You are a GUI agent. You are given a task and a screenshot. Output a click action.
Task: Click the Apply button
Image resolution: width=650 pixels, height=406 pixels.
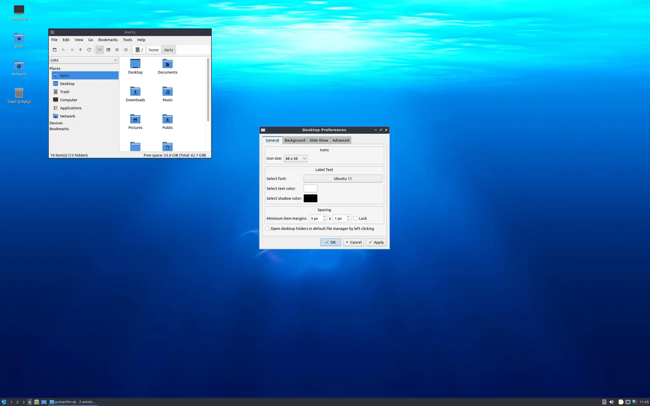point(376,242)
